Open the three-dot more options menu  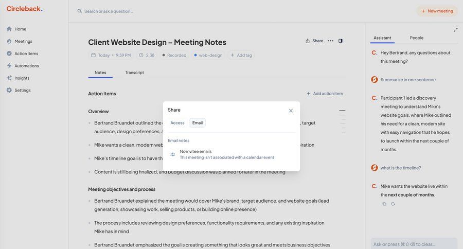coord(331,41)
